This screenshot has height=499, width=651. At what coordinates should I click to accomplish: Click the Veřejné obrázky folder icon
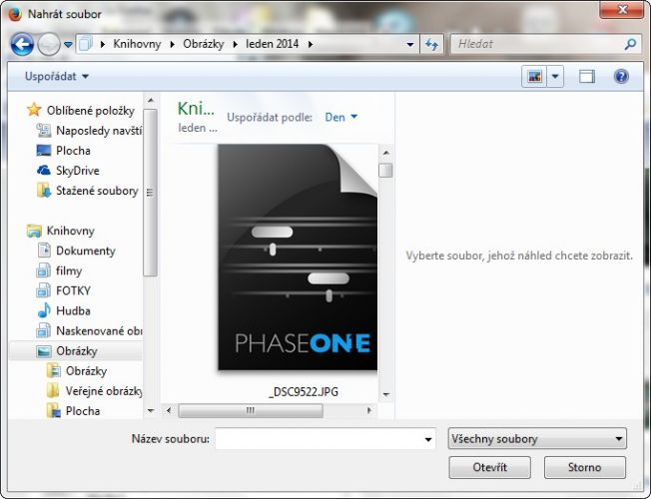pyautogui.click(x=53, y=390)
